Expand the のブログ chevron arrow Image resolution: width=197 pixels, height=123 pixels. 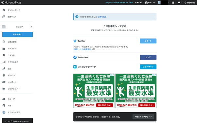pyautogui.click(x=31, y=27)
